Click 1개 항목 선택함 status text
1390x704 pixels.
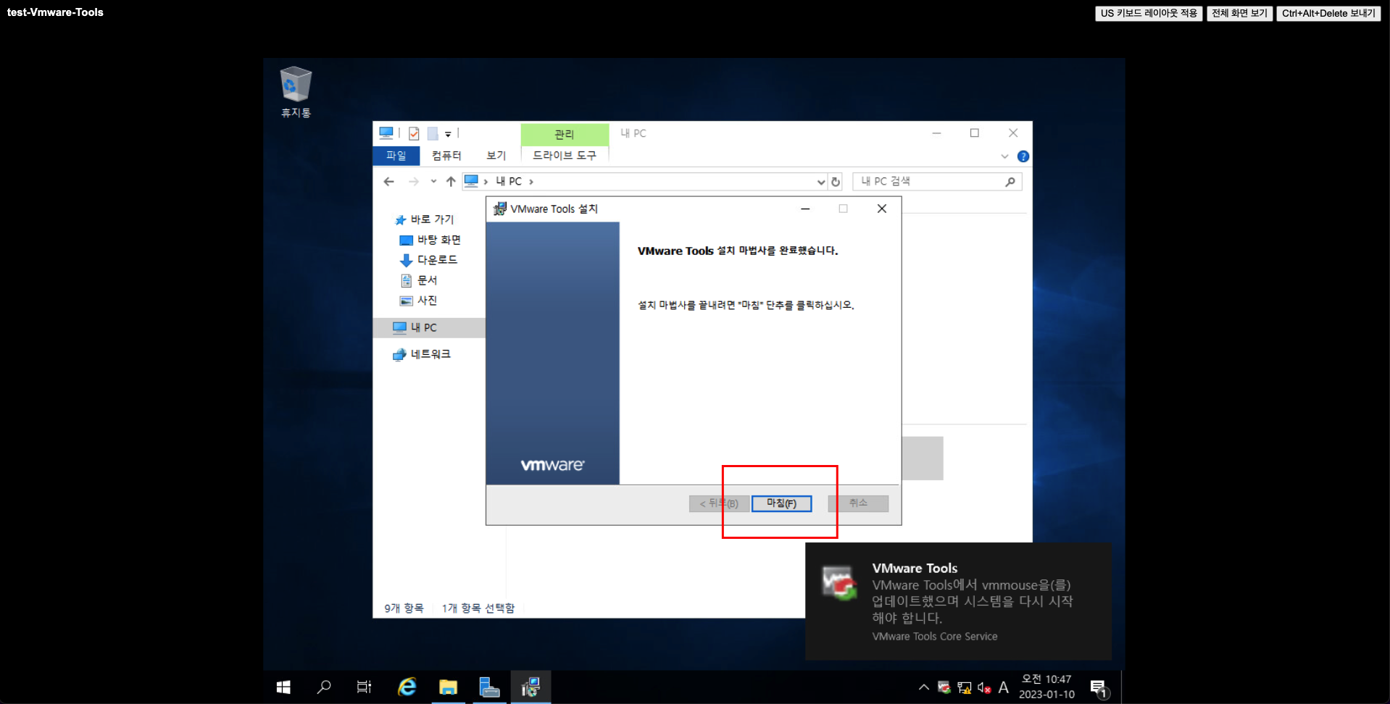[478, 608]
